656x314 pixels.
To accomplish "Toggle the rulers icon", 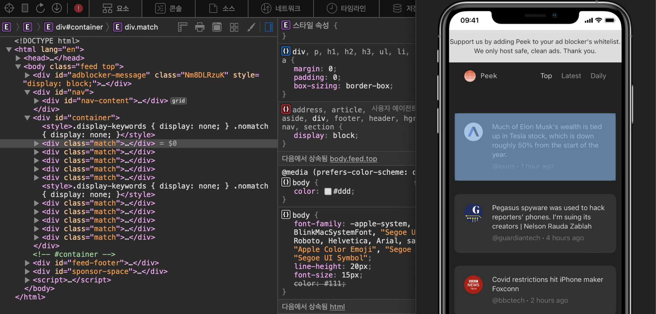I will coord(183,27).
